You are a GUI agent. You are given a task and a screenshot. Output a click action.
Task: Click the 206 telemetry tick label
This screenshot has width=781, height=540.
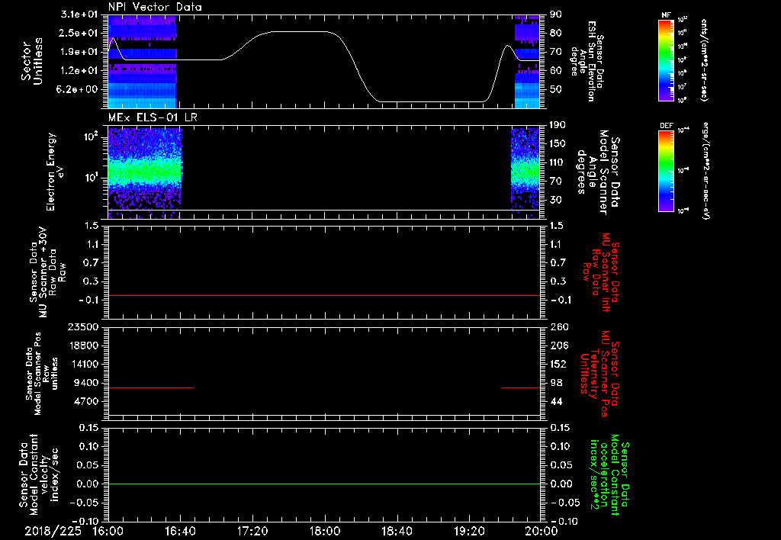(559, 346)
